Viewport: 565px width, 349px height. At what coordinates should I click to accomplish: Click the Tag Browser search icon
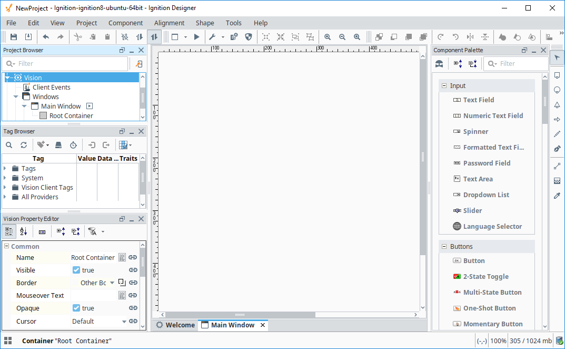9,145
